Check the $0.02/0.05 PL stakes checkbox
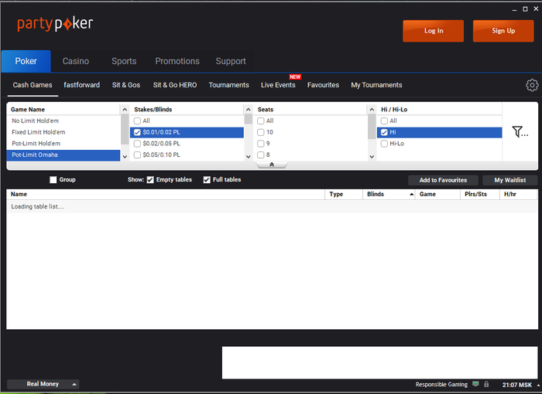This screenshot has width=542, height=394. [137, 144]
